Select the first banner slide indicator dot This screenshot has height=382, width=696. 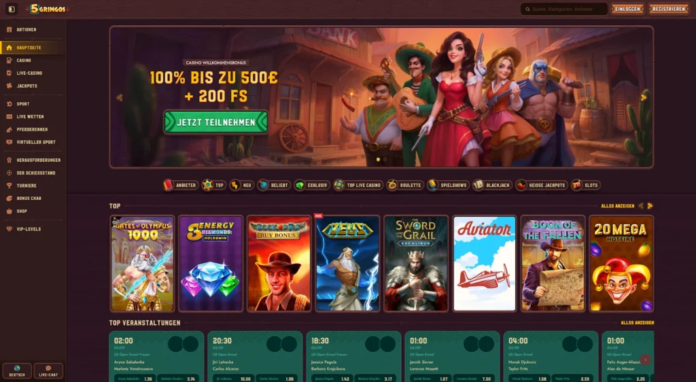pos(378,159)
